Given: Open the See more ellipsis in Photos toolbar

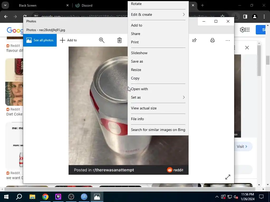Looking at the screenshot, I should 228,40.
